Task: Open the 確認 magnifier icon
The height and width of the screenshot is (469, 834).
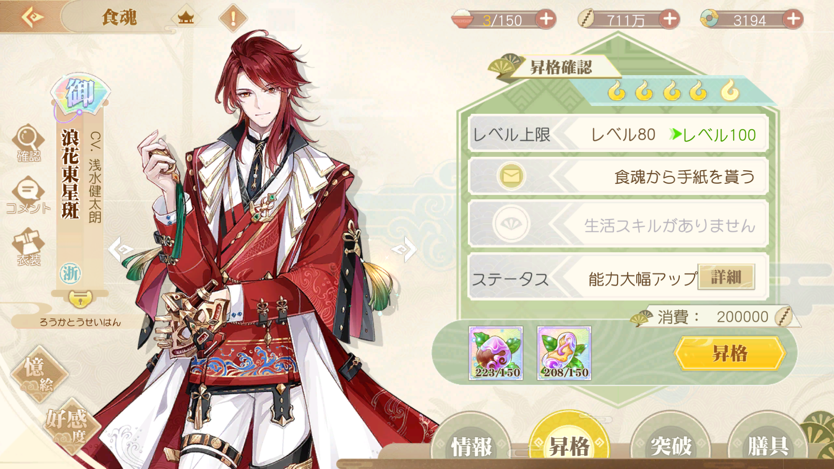Action: pyautogui.click(x=28, y=143)
